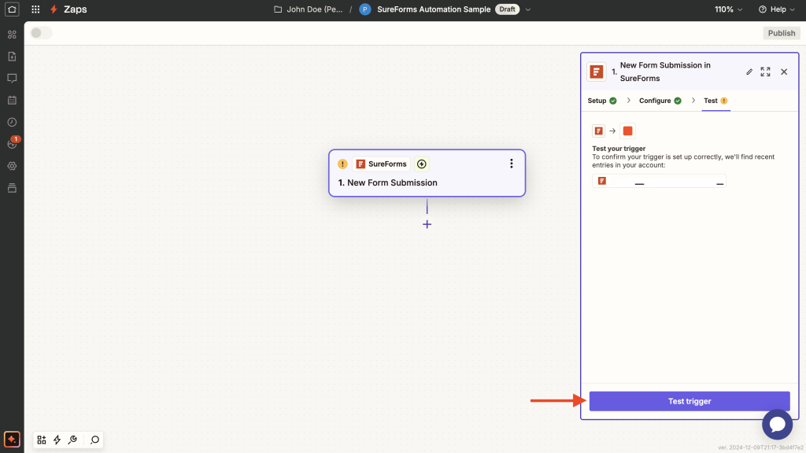Click the Home icon in top-left corner
806x453 pixels.
pos(12,9)
